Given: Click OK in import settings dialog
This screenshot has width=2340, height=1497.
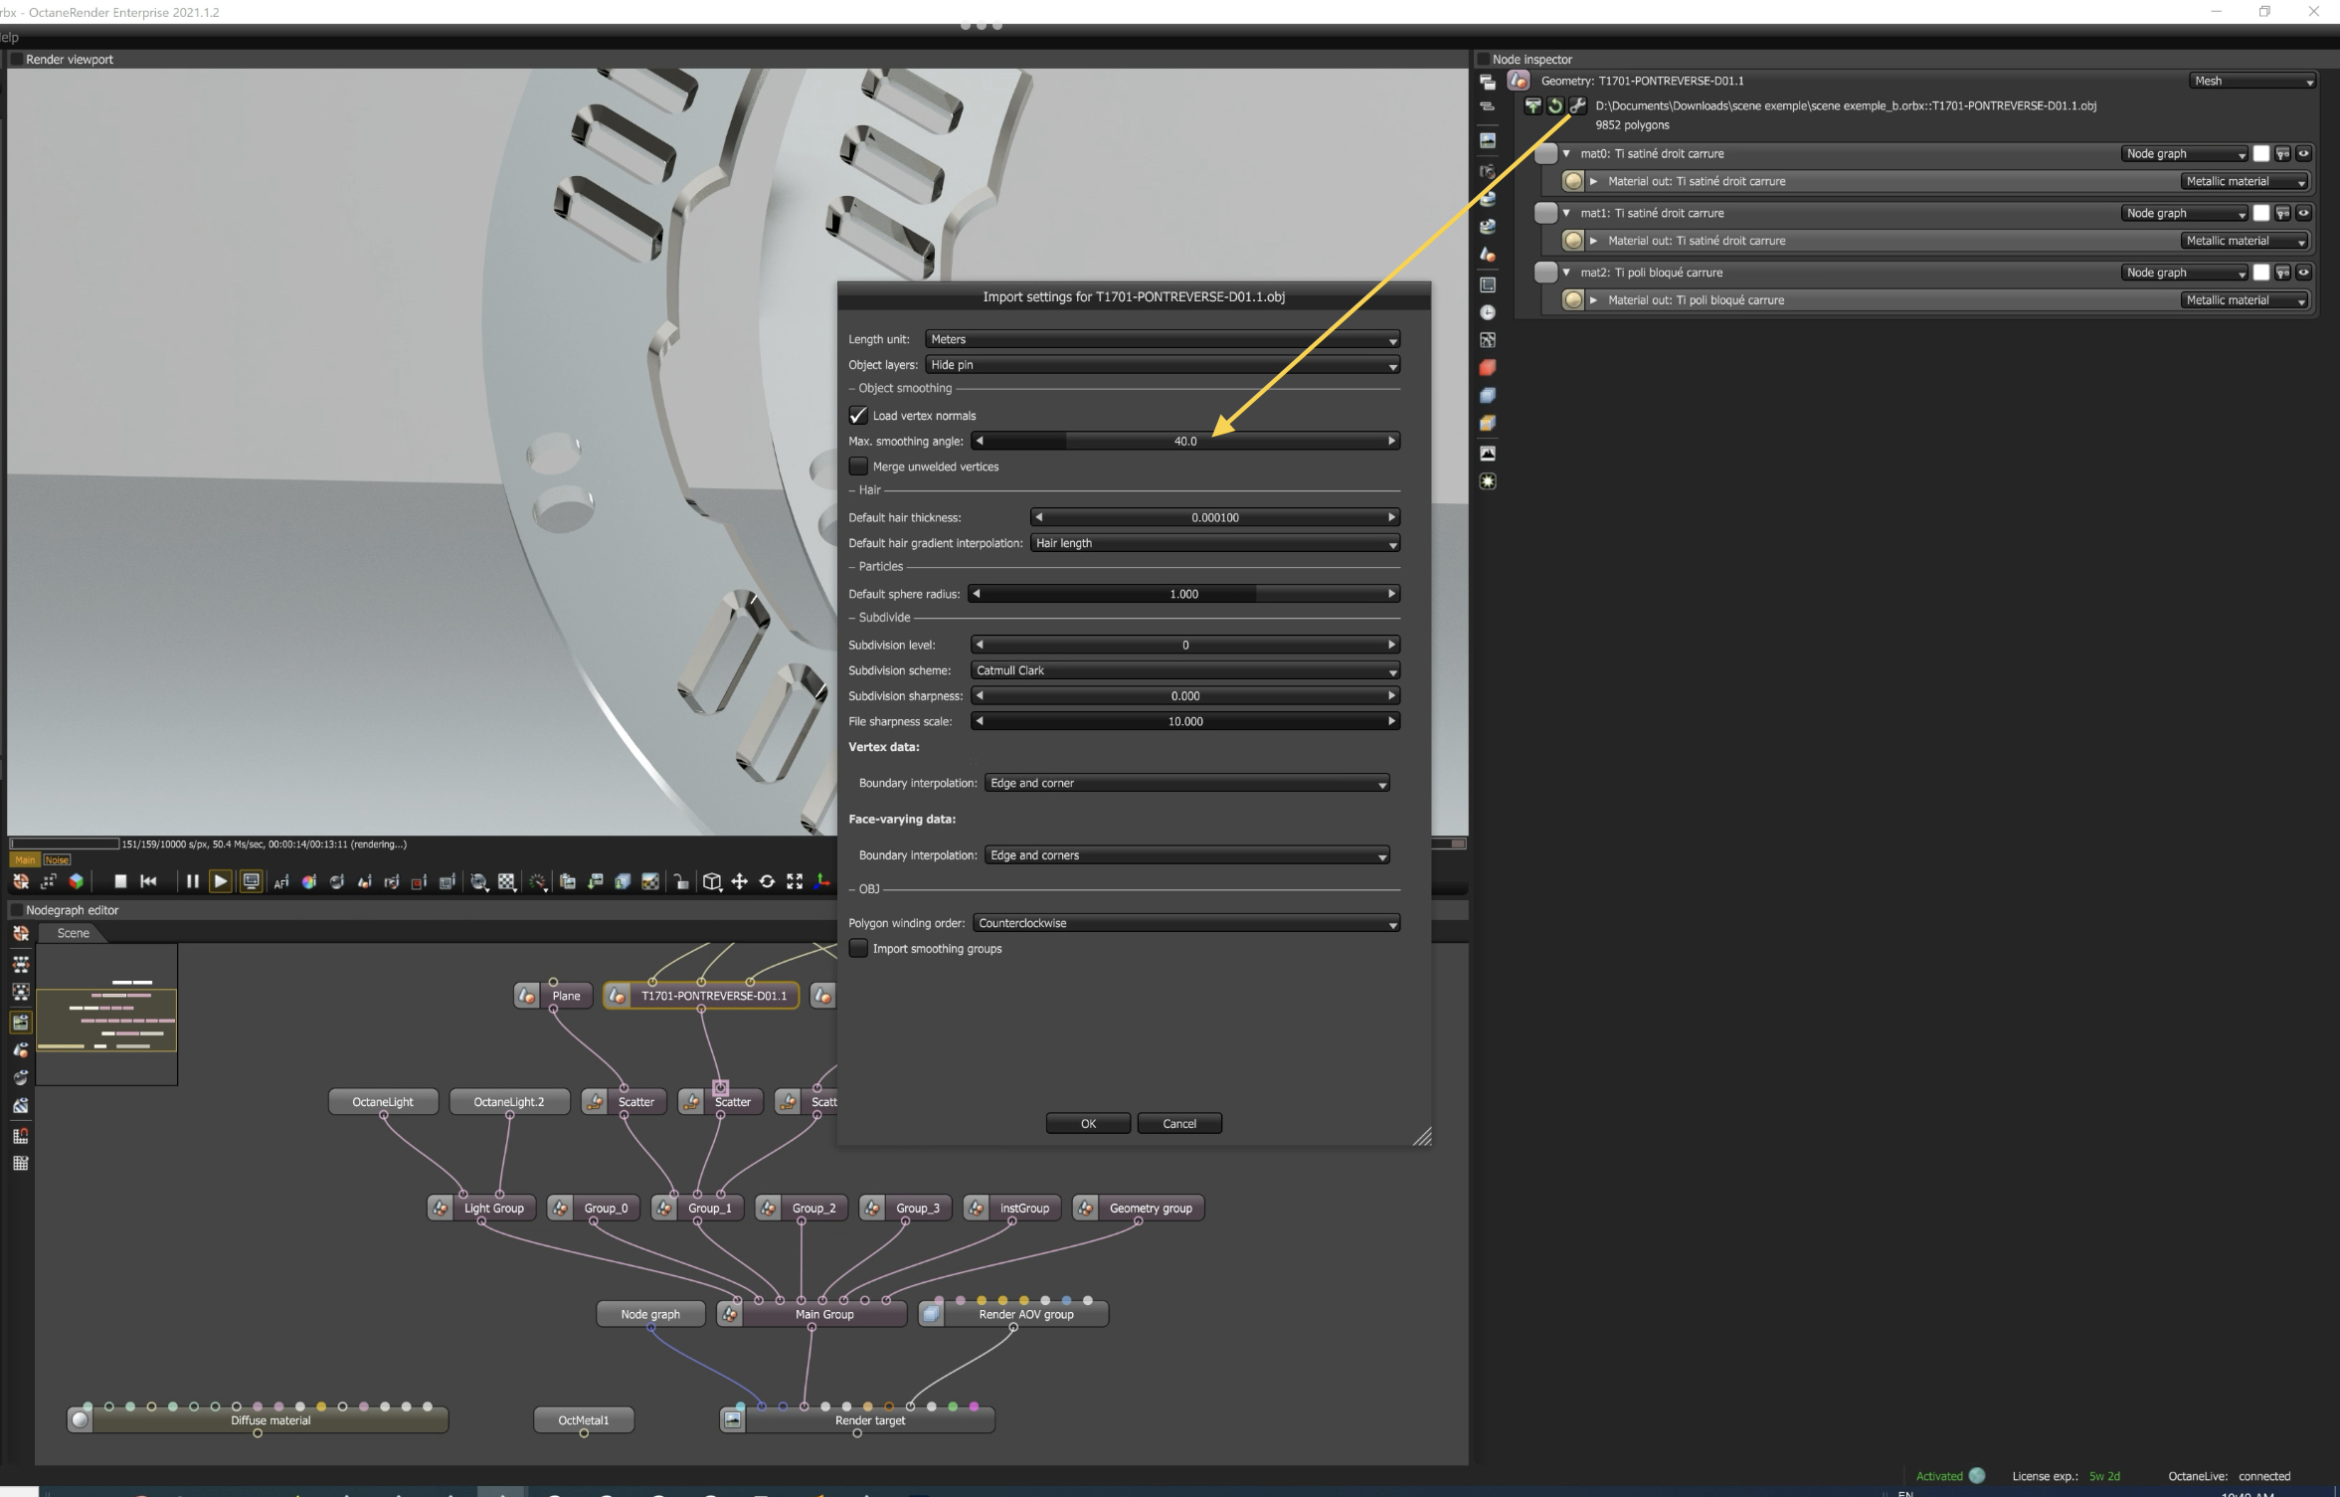Looking at the screenshot, I should (x=1088, y=1124).
